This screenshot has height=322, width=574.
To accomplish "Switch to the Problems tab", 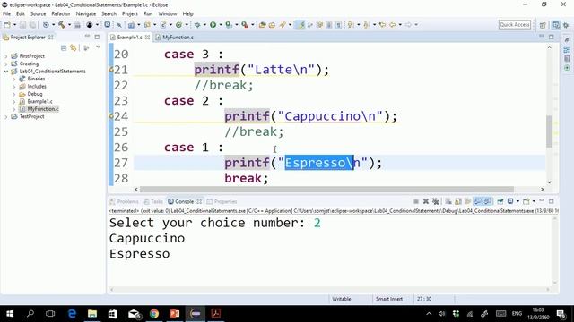I will pyautogui.click(x=124, y=201).
